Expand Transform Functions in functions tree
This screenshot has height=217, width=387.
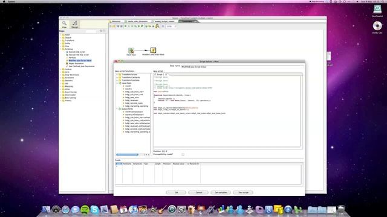coord(117,80)
